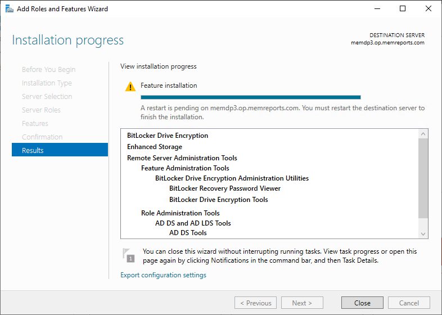Click the scroll down arrow in results list
Viewport: 442px width, 315px height.
pyautogui.click(x=423, y=233)
